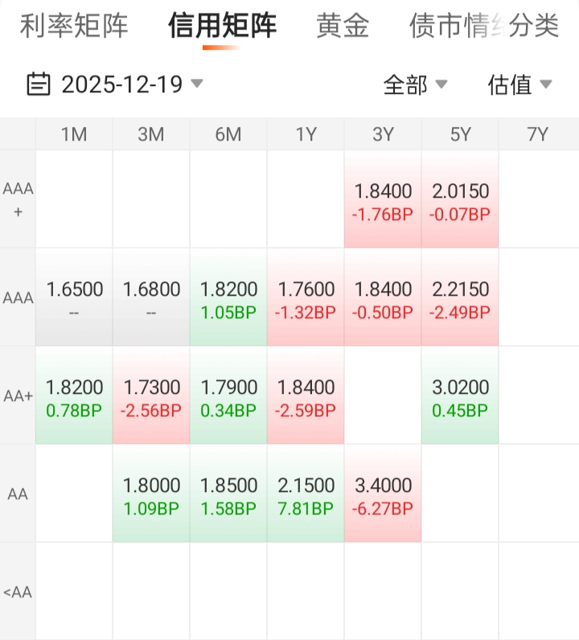The image size is (579, 640).
Task: Switch to the 利率矩阵 tab
Action: [74, 26]
